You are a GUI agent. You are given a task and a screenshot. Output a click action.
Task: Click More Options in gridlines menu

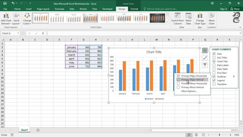[189, 91]
